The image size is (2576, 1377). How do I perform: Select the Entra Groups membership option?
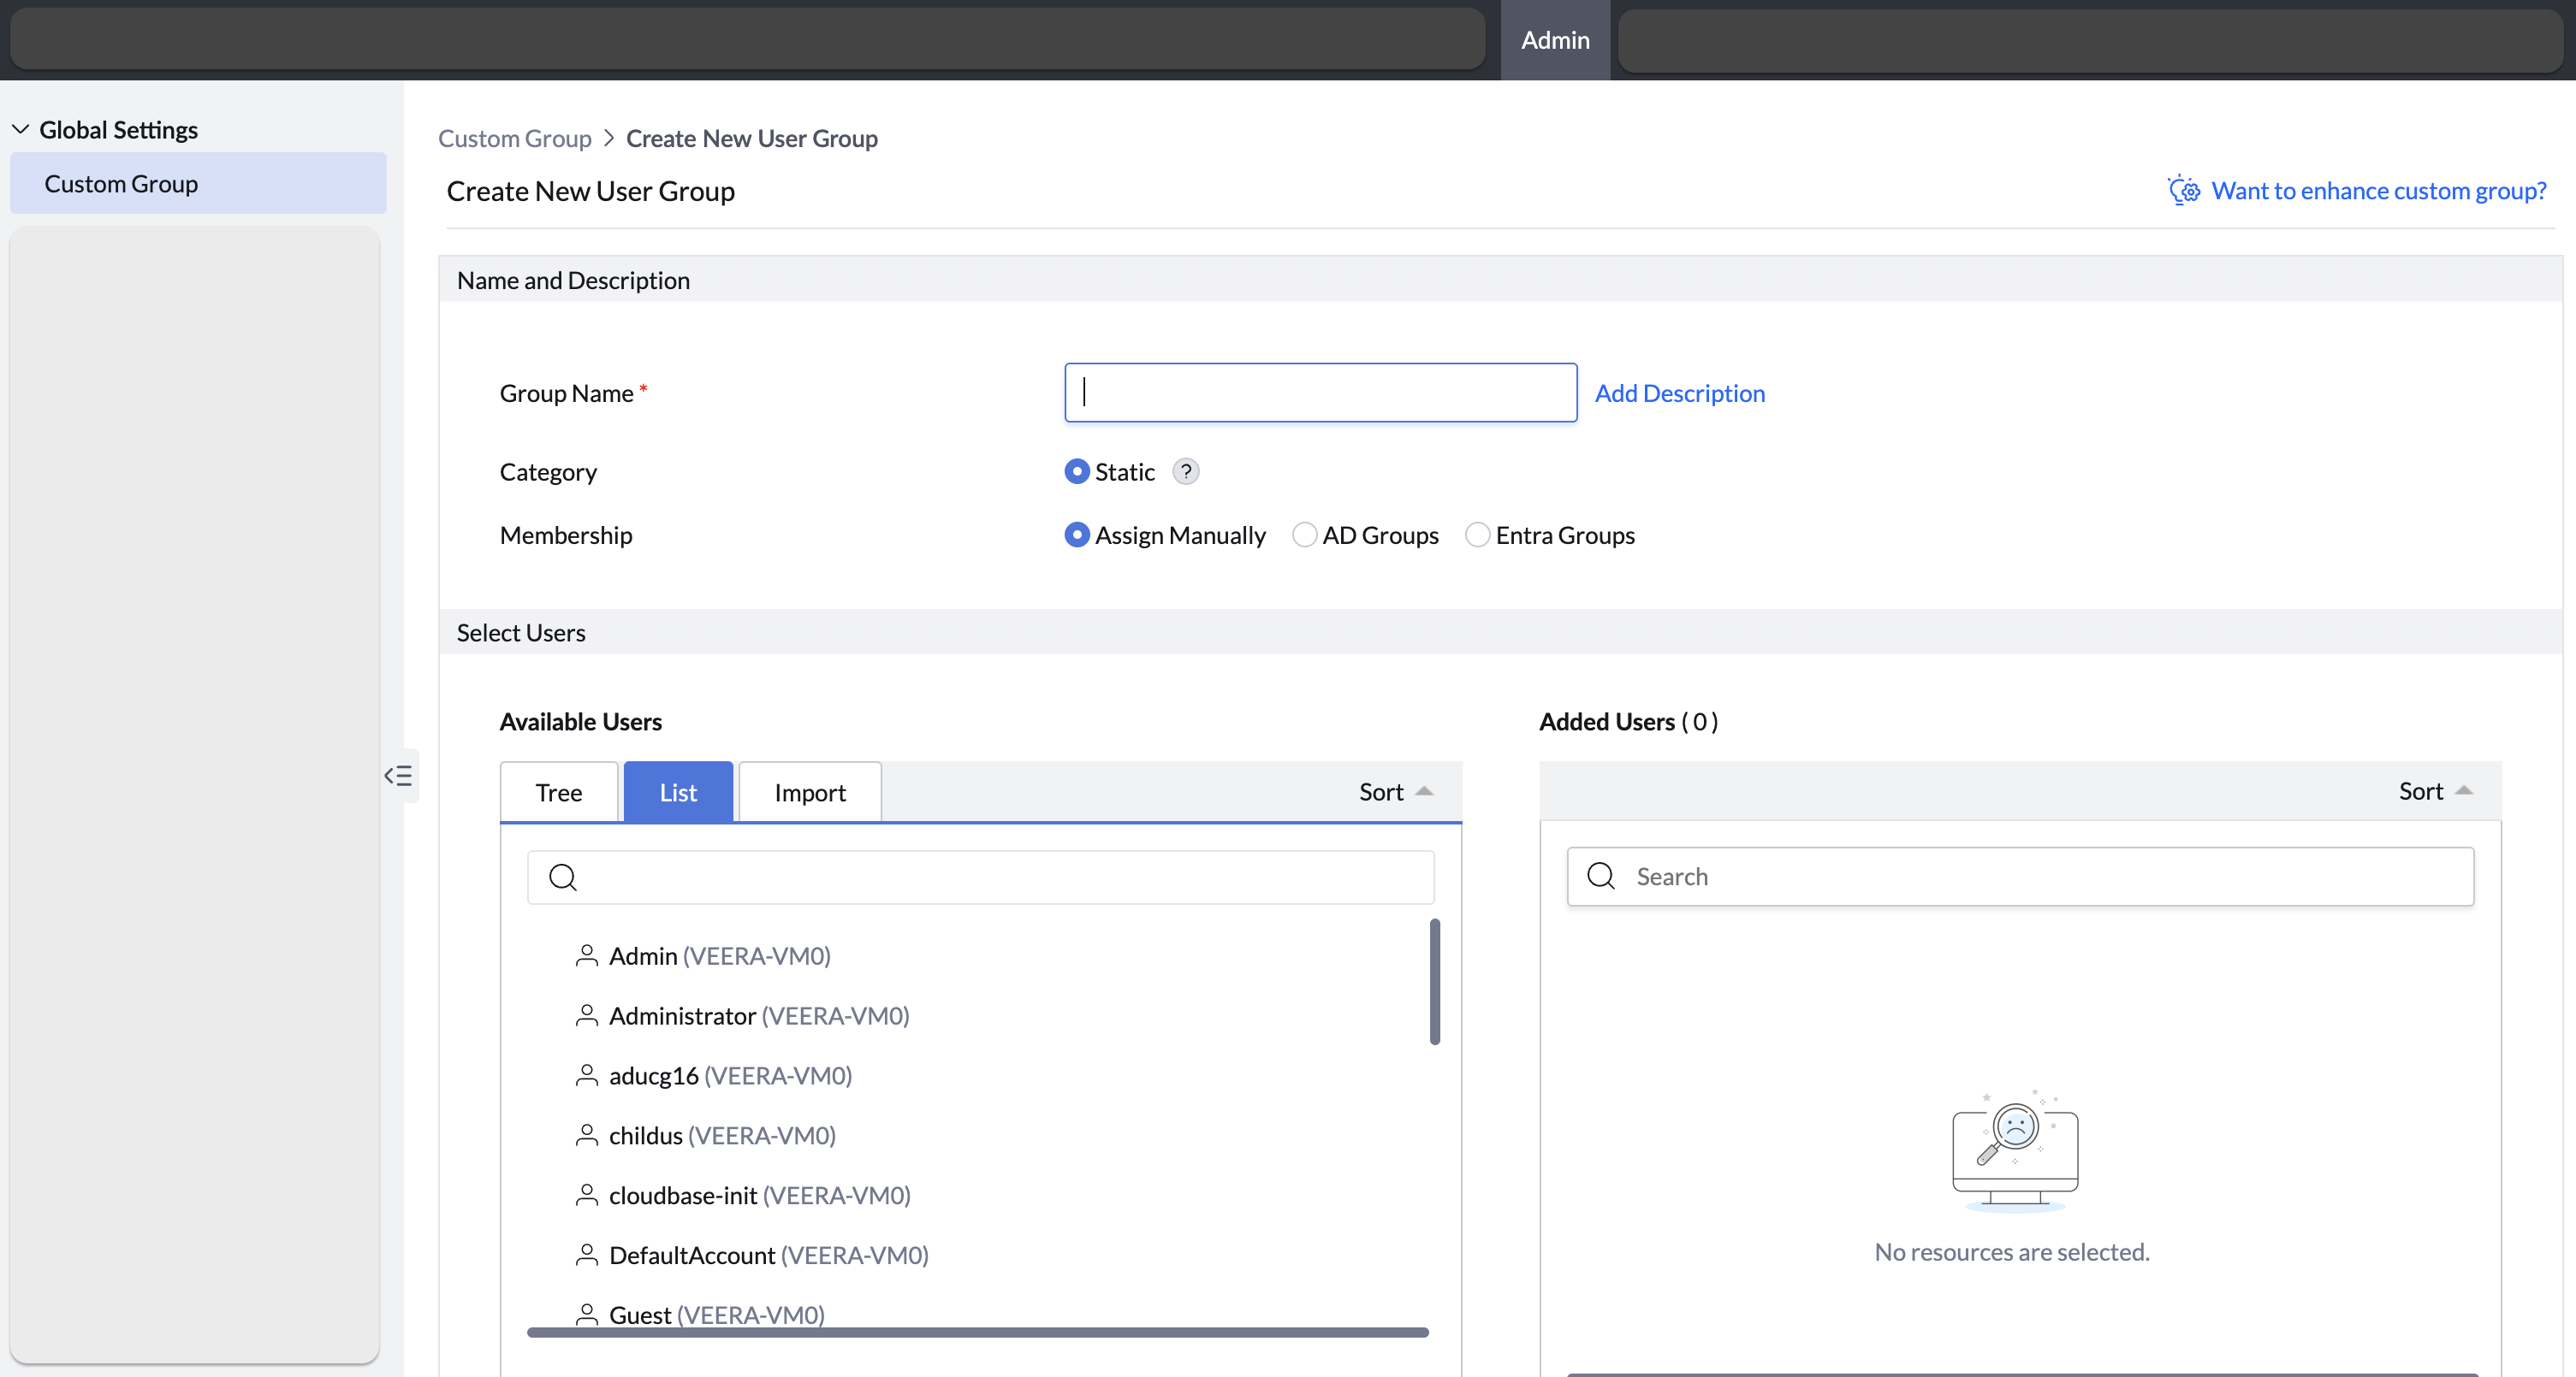tap(1477, 535)
